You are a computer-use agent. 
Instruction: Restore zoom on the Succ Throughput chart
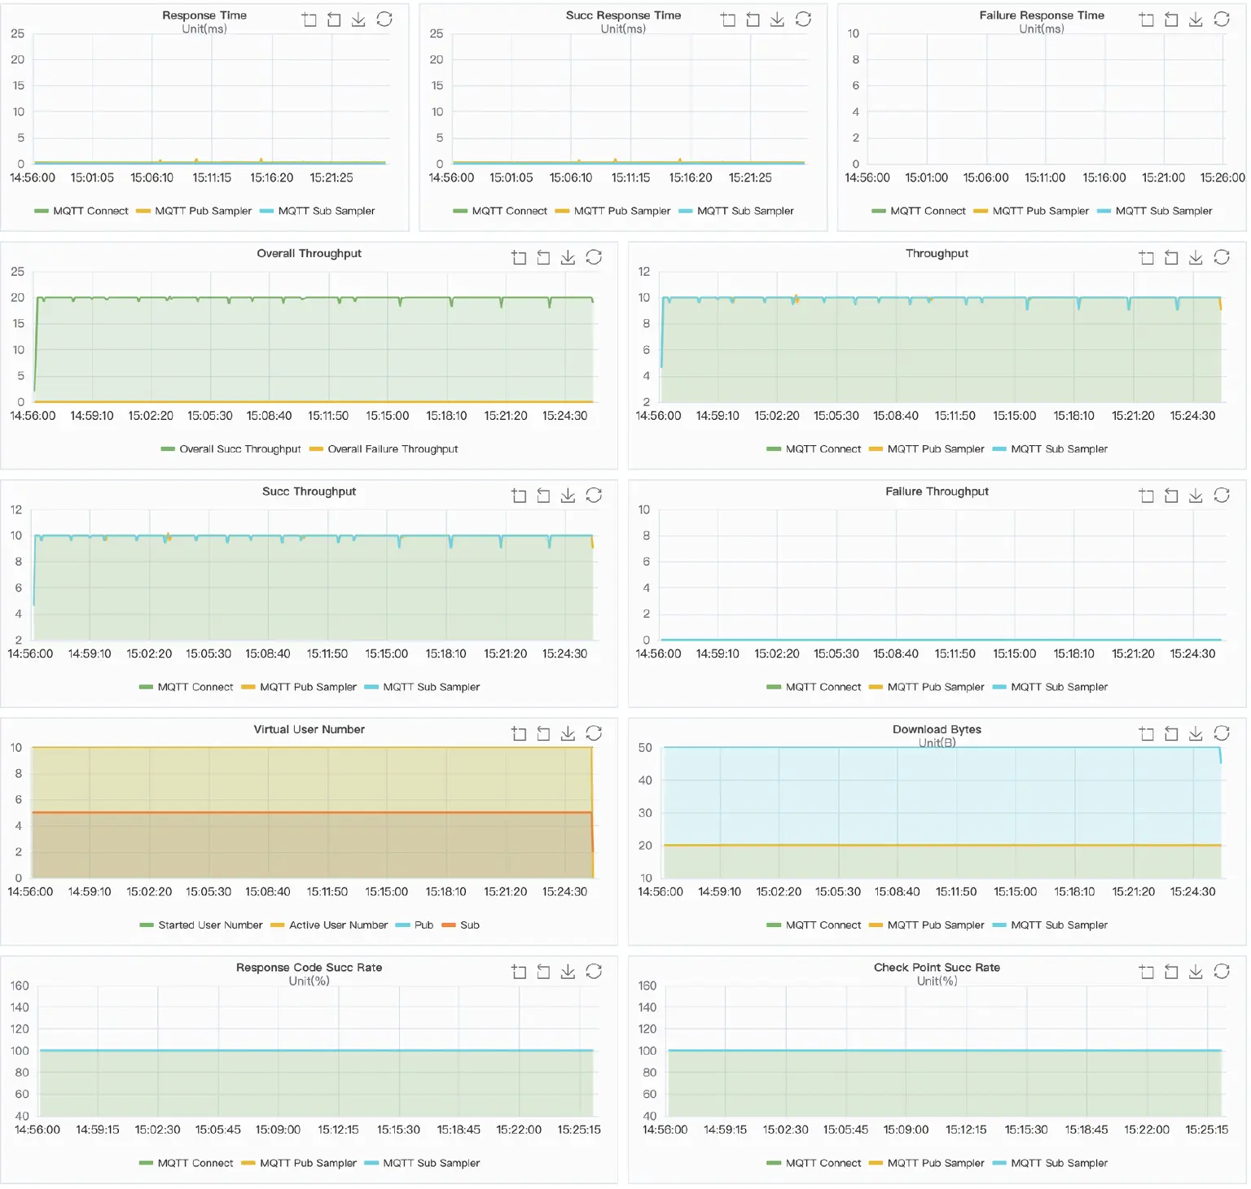pos(543,495)
